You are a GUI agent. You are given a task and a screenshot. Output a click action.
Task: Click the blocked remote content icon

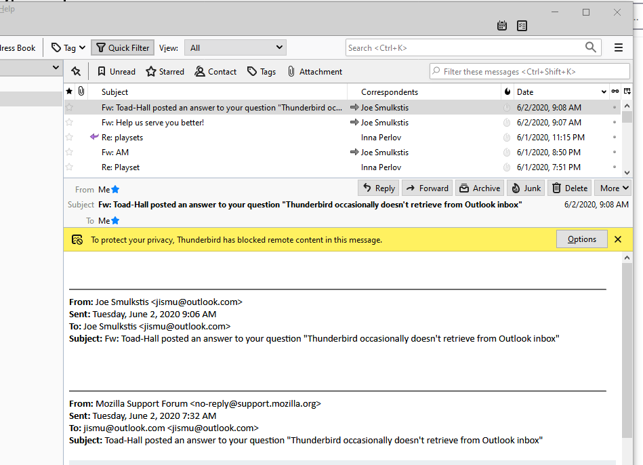[x=77, y=240]
